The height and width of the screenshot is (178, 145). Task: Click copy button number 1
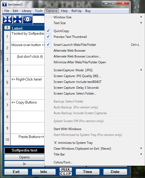click(x=7, y=37)
